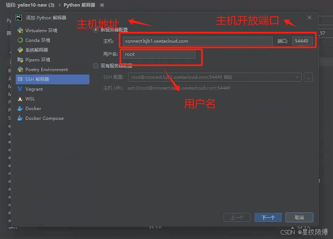Image resolution: width=333 pixels, height=239 pixels.
Task: Click the 上一个 previous button
Action: coord(237,217)
